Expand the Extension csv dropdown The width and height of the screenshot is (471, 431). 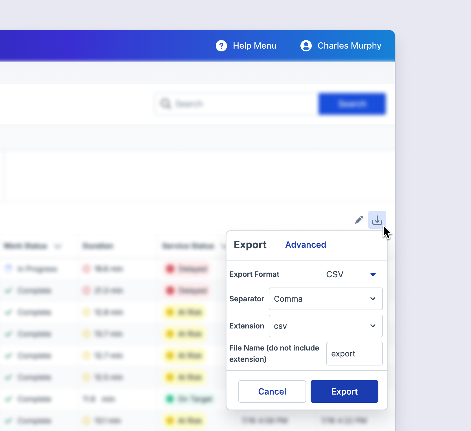[x=326, y=326]
